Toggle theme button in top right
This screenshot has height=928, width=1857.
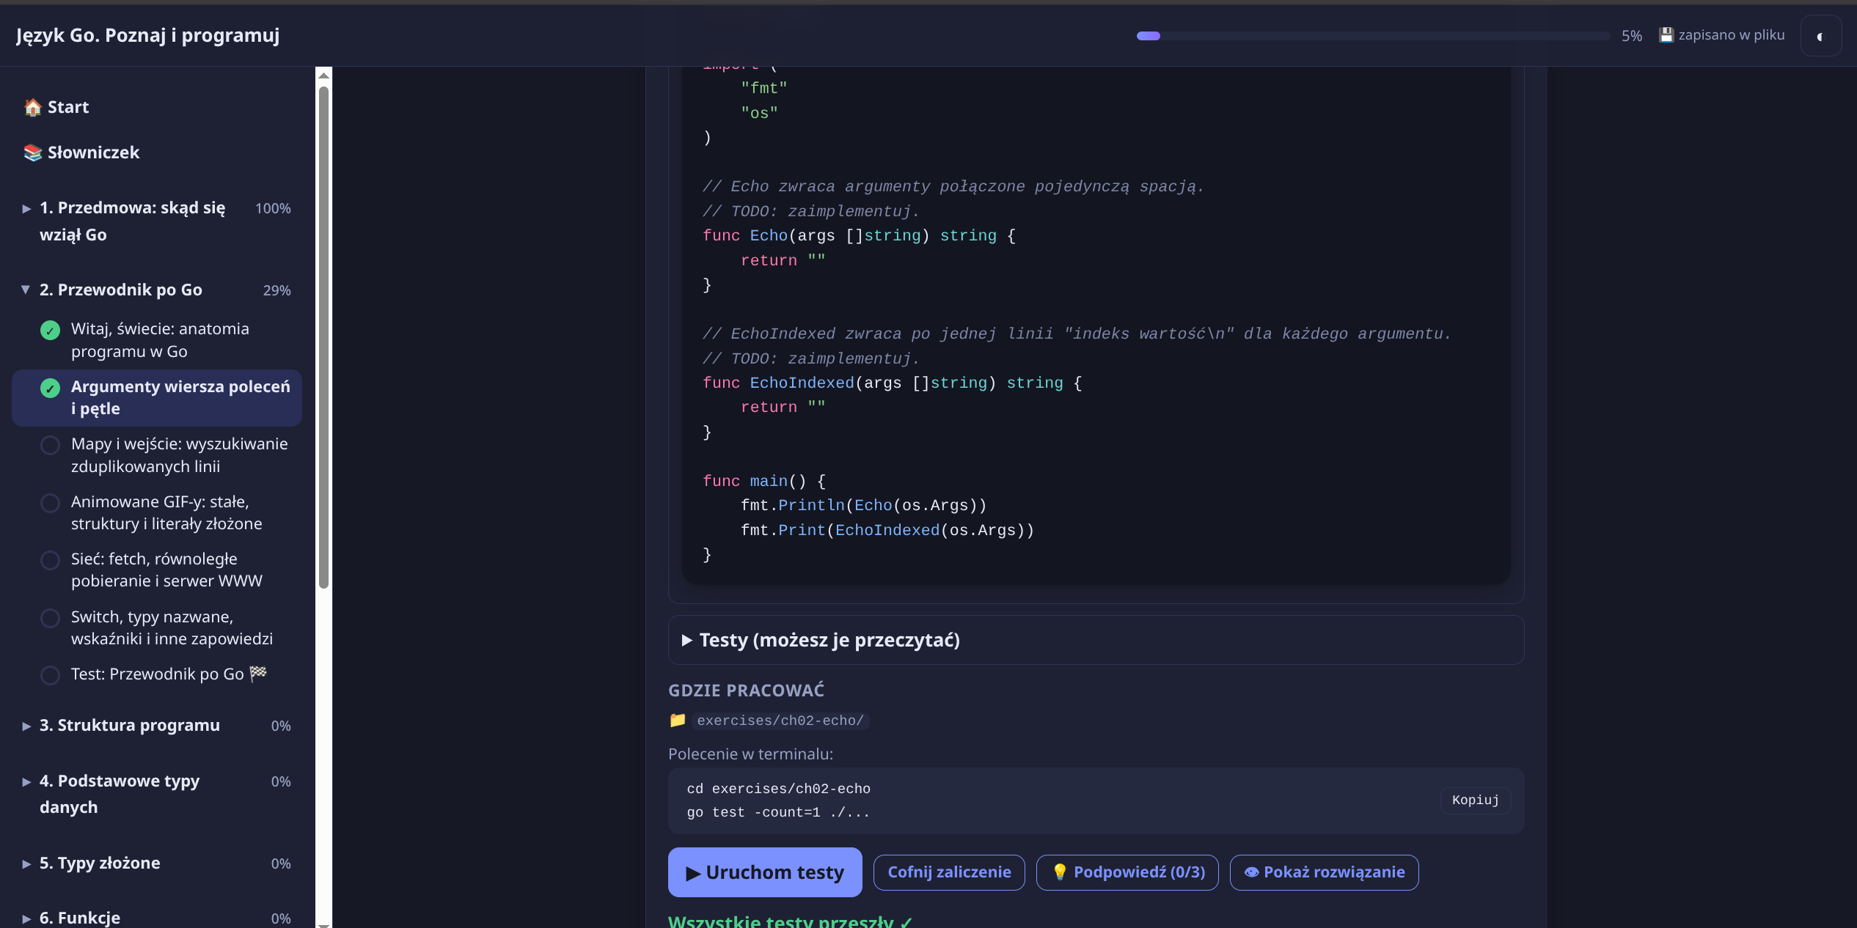(x=1820, y=36)
